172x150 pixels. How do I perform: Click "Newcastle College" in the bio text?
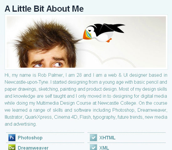tap(117, 103)
